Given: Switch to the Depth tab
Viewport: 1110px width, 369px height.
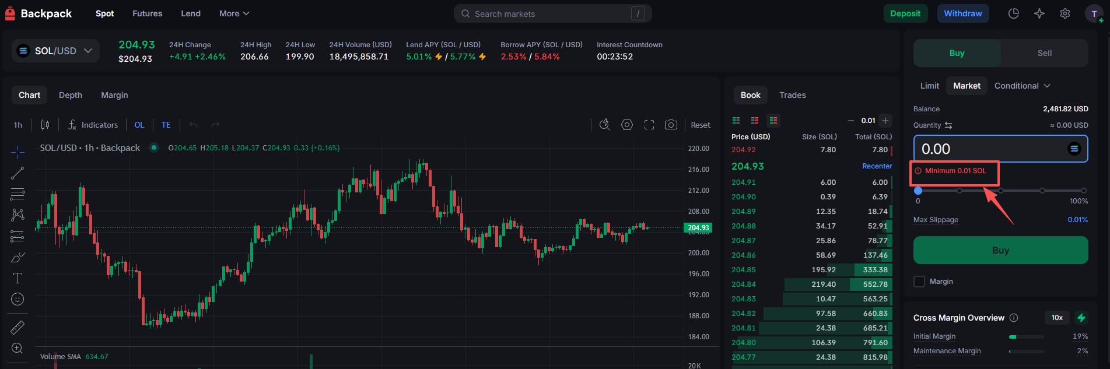Looking at the screenshot, I should 71,95.
